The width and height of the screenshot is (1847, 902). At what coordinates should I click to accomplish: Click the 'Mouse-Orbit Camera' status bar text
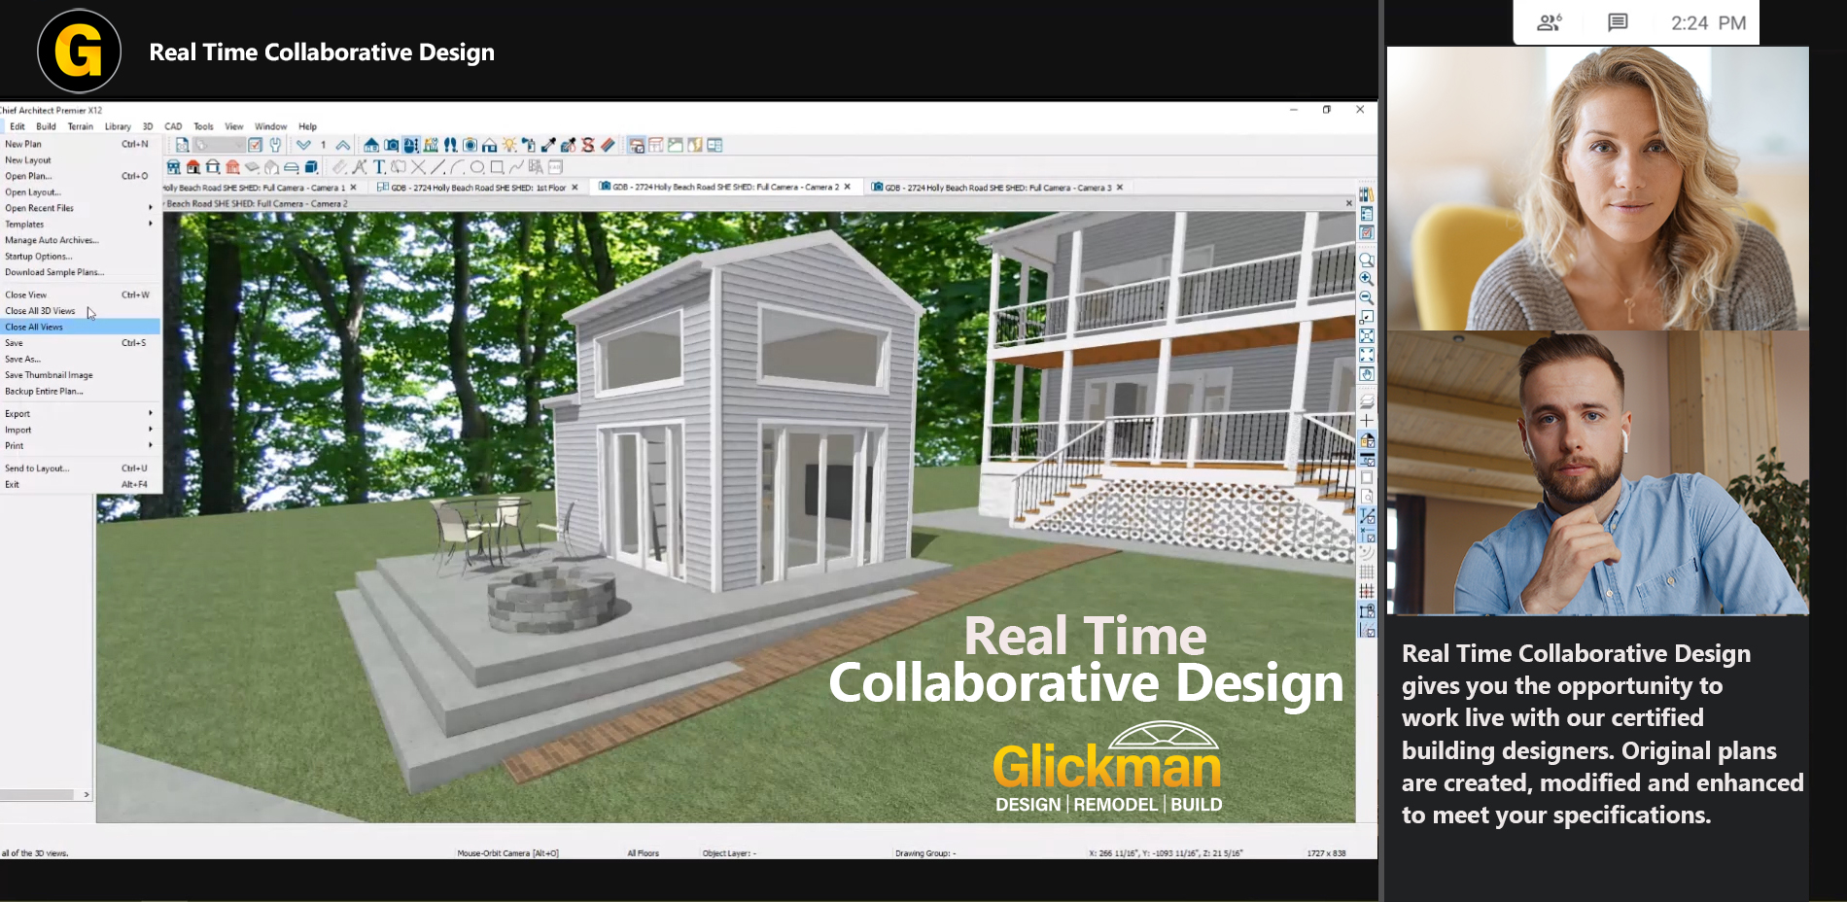pyautogui.click(x=507, y=853)
